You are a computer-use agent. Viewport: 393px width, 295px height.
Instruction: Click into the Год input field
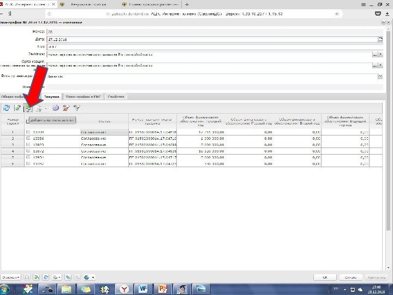coord(215,46)
